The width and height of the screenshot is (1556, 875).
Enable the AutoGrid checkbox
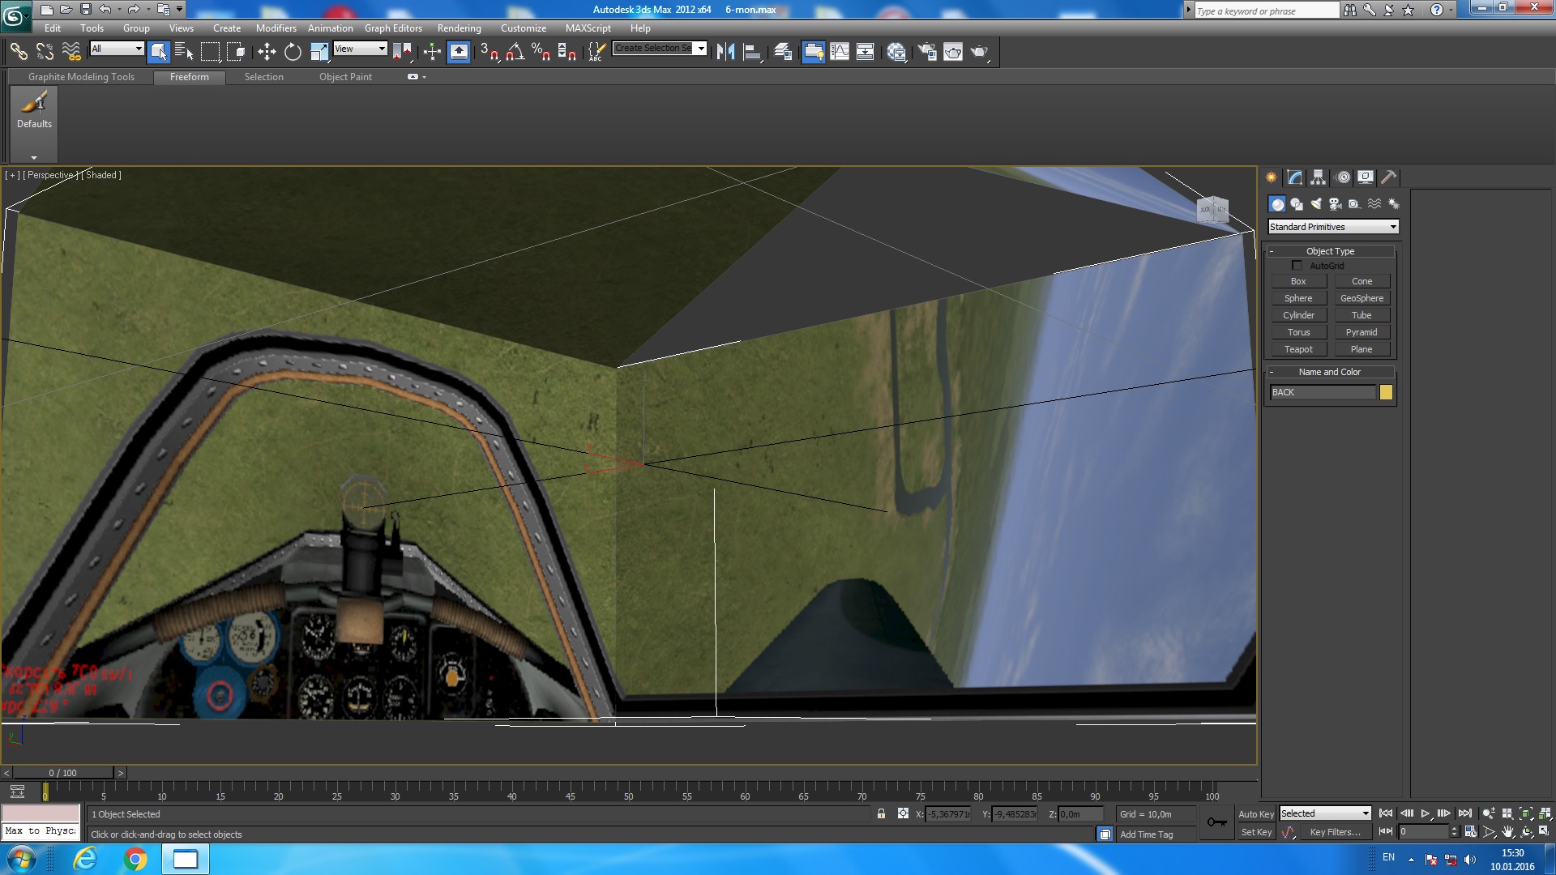point(1297,266)
